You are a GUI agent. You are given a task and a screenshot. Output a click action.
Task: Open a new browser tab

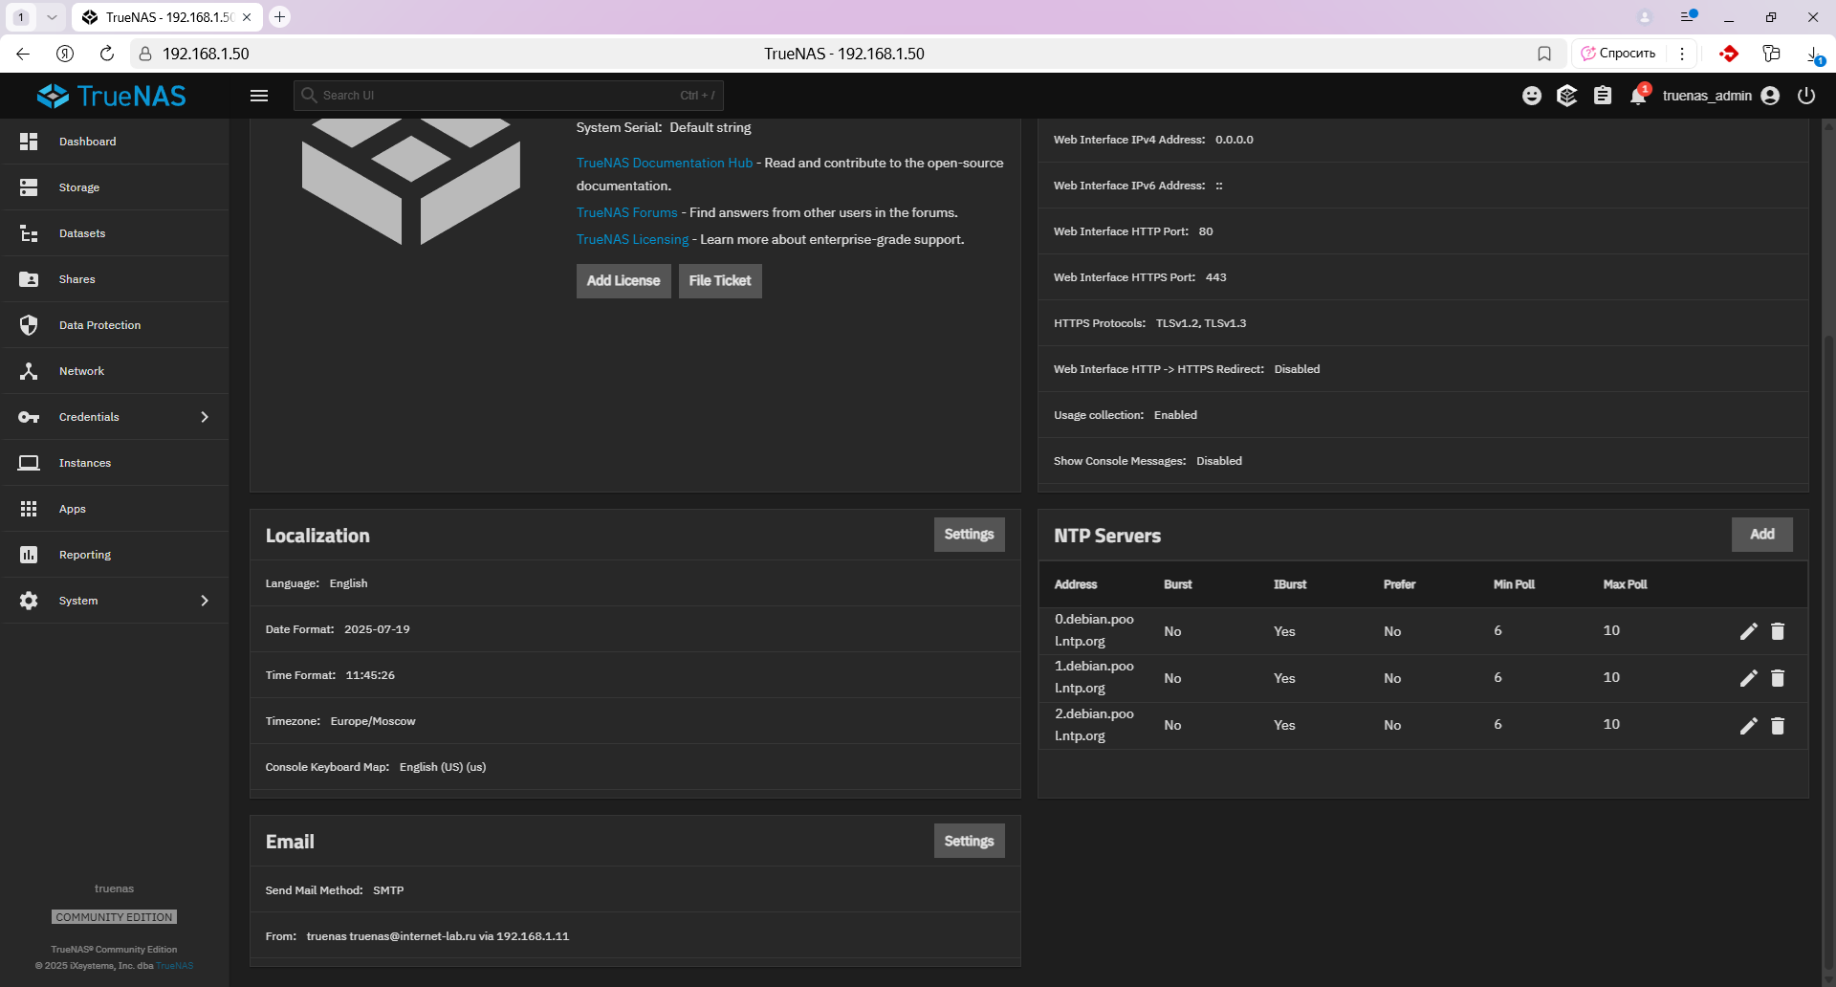click(279, 17)
